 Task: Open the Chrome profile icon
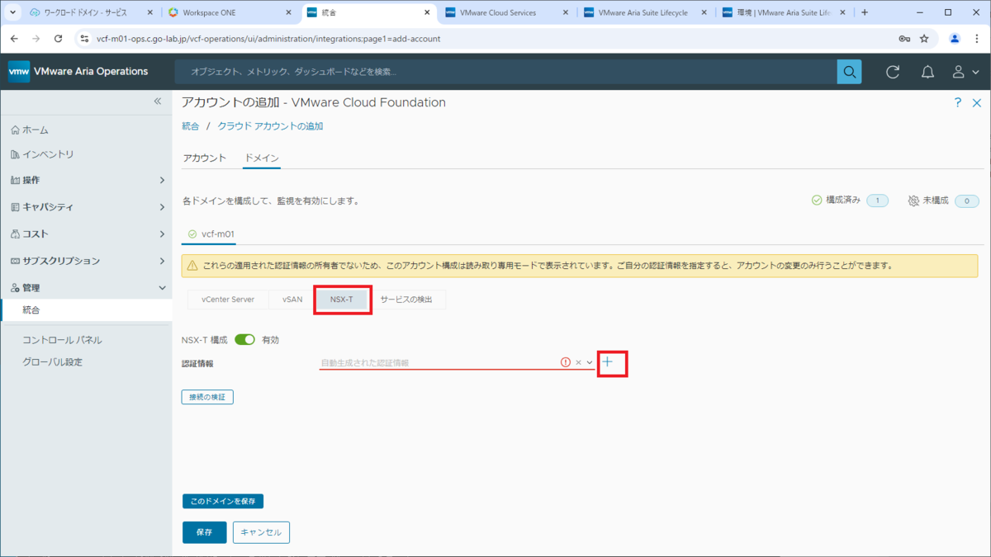(955, 39)
